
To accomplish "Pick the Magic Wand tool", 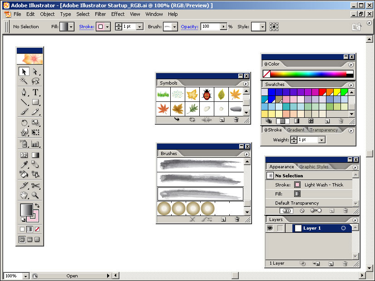I will [24, 81].
